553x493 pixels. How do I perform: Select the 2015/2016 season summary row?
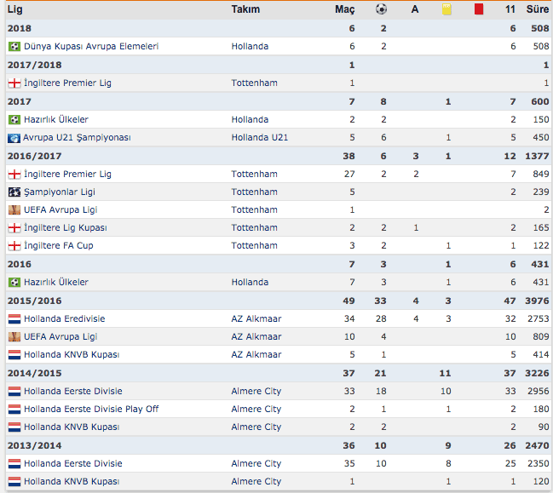tap(278, 301)
